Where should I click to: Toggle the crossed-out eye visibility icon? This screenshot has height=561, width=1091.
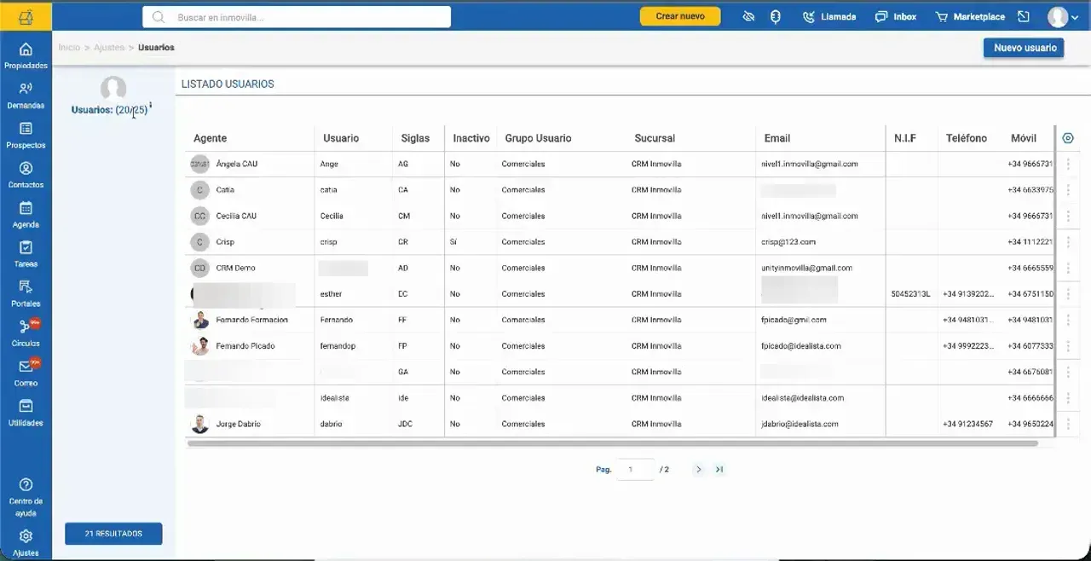pos(748,17)
